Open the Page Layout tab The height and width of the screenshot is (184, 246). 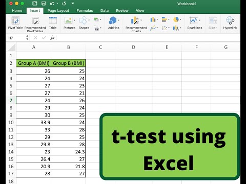pyautogui.click(x=58, y=11)
